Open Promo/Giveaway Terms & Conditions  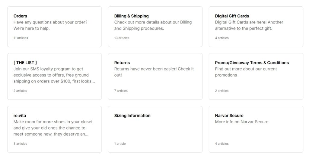point(252,63)
